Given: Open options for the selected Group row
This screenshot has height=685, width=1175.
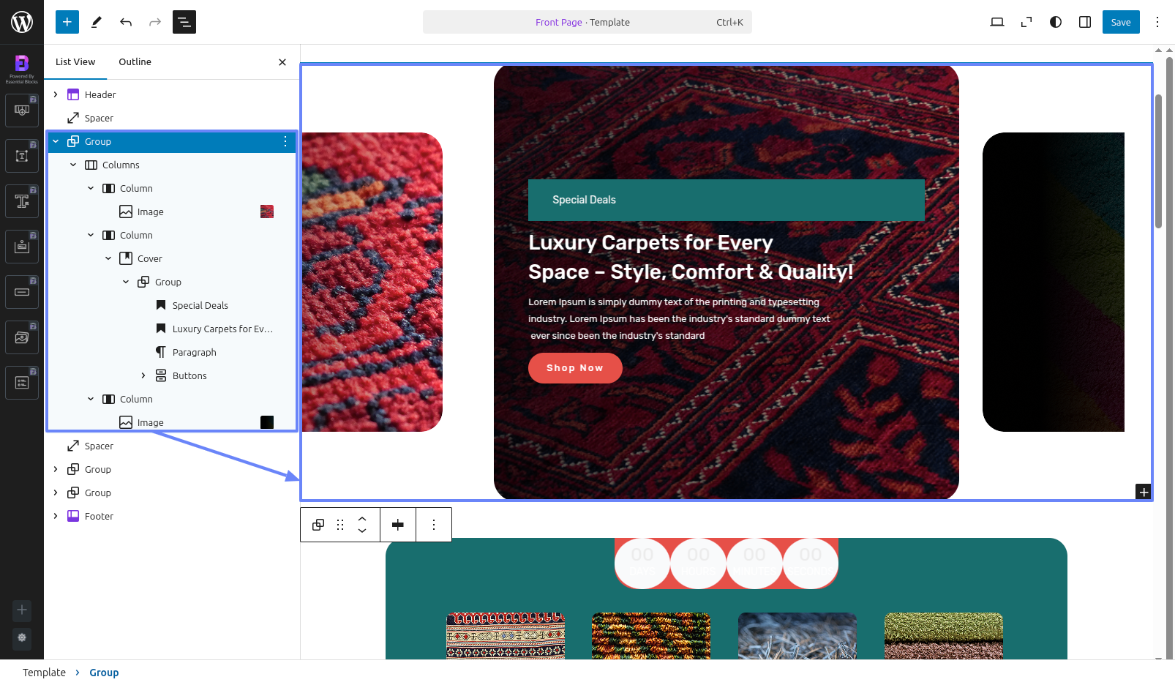Looking at the screenshot, I should click(285, 141).
